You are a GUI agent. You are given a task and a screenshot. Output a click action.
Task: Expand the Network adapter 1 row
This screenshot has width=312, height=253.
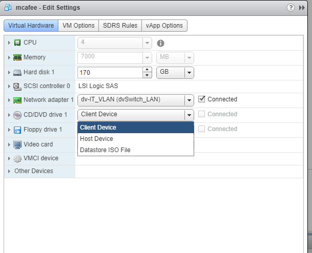[x=9, y=100]
